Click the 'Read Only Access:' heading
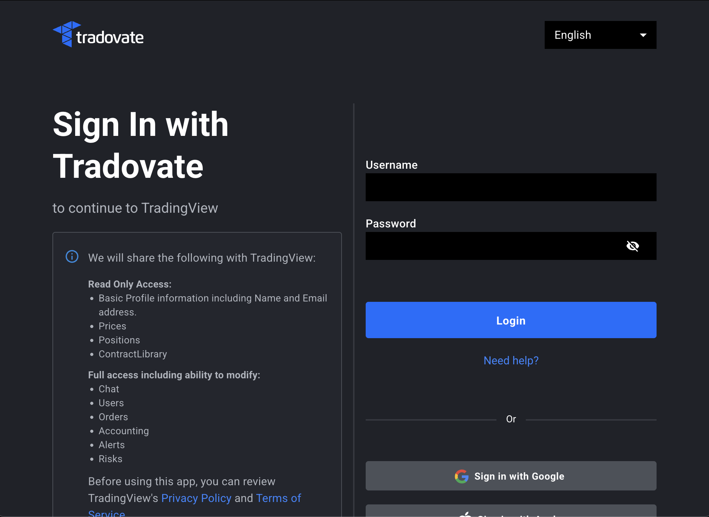Screen dimensions: 709x517 point(130,284)
